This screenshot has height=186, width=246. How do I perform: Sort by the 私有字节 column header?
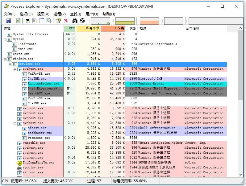tap(88, 28)
